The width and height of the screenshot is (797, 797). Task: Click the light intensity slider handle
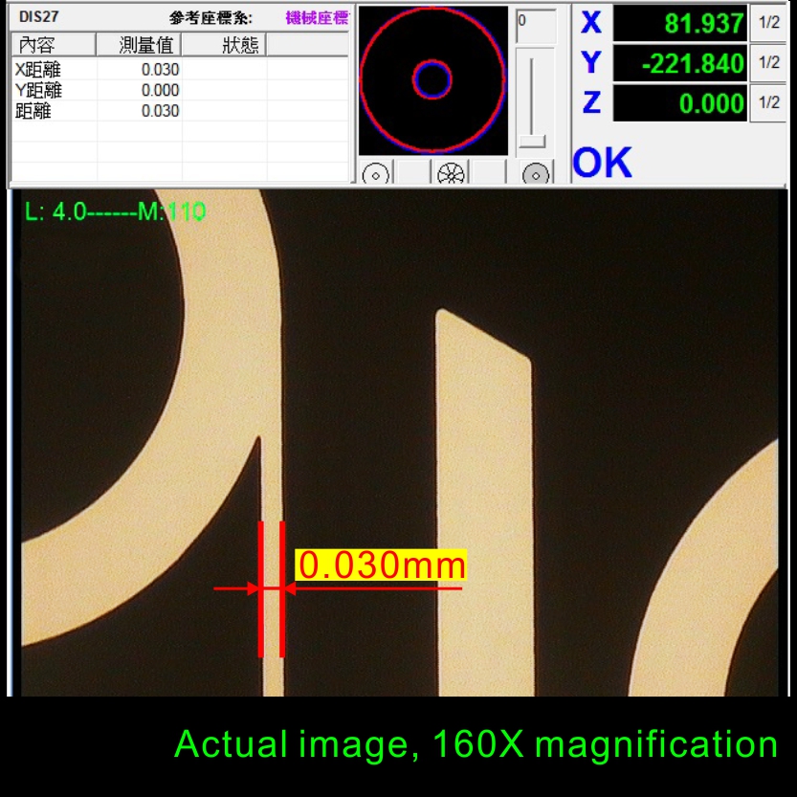click(530, 143)
